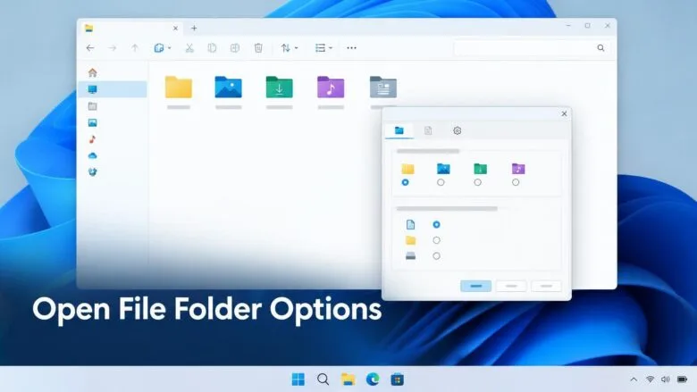Open the New item toolbar button
697x392 pixels.
point(159,48)
